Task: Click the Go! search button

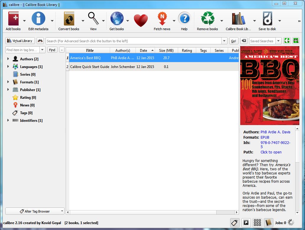Action: 234,41
